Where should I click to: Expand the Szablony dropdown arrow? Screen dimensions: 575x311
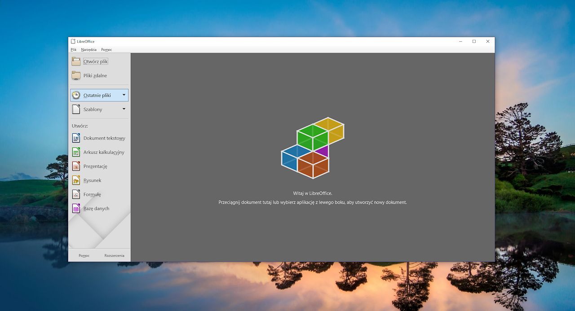[x=124, y=109]
